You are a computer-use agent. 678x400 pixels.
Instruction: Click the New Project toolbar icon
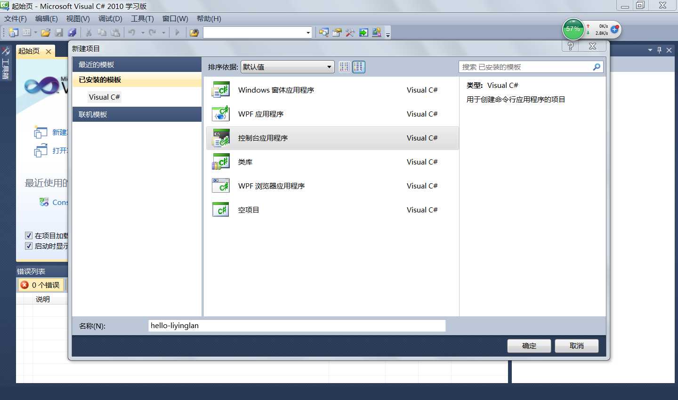[x=14, y=32]
